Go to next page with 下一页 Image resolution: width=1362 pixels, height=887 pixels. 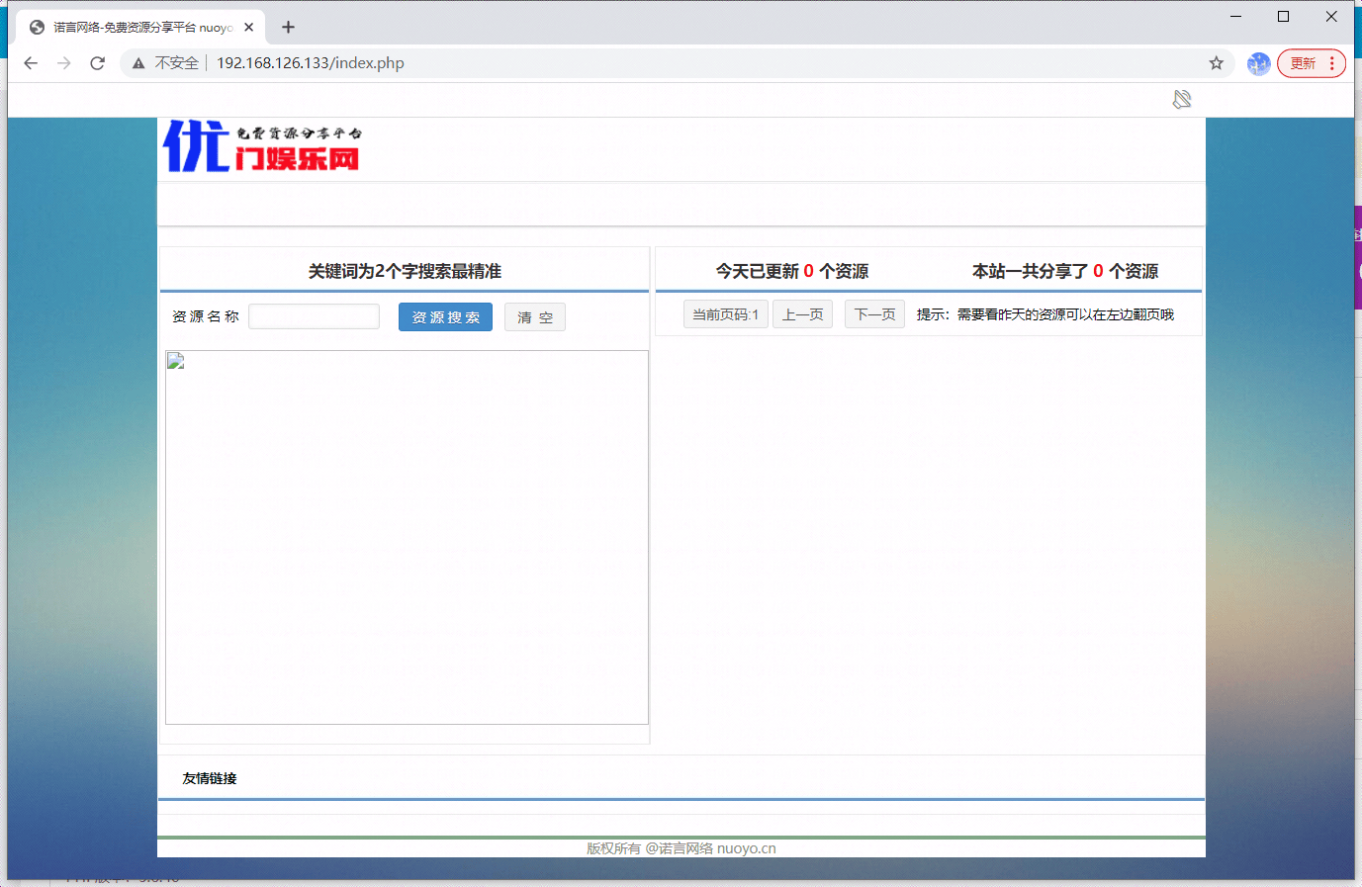click(874, 314)
